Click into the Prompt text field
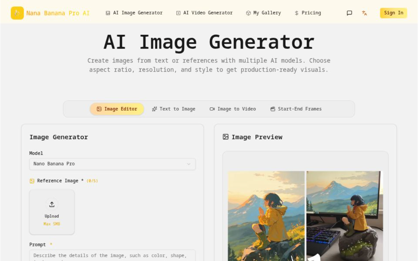The image size is (418, 261). 112,255
